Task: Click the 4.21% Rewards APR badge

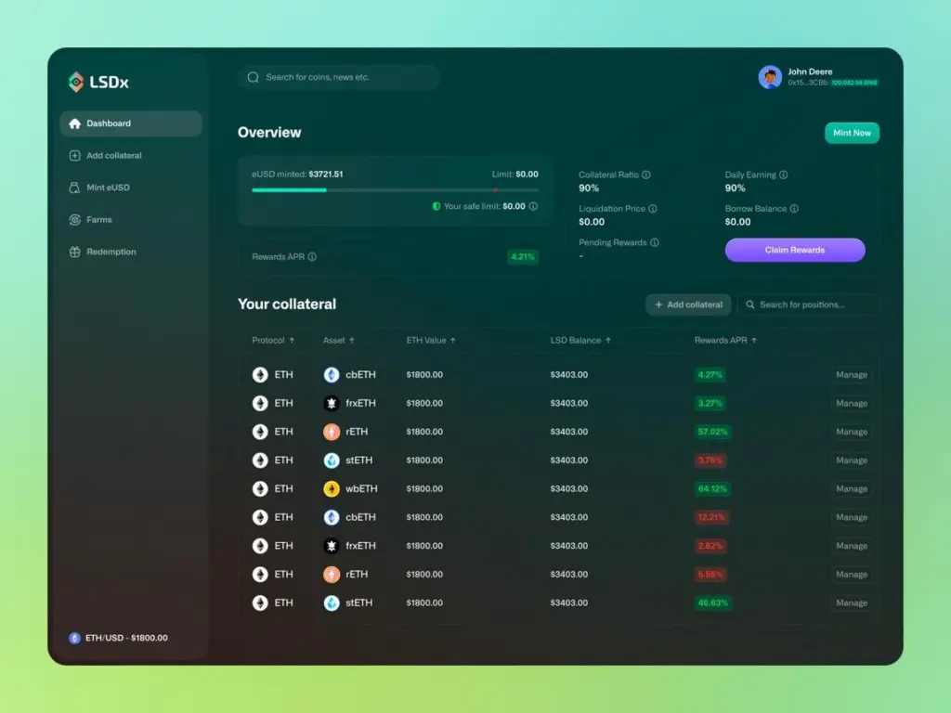Action: (x=522, y=257)
